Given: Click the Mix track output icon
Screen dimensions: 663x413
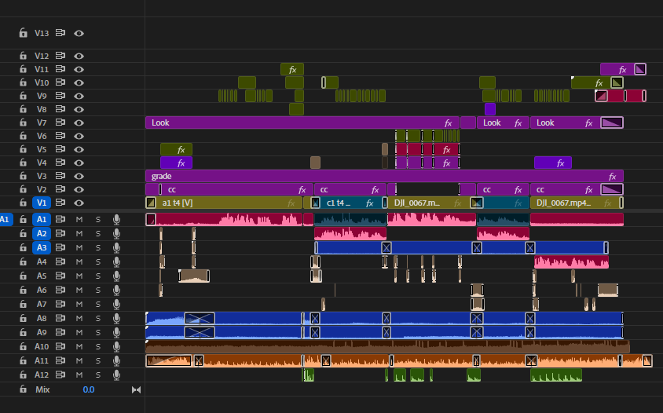Looking at the screenshot, I should [x=136, y=389].
